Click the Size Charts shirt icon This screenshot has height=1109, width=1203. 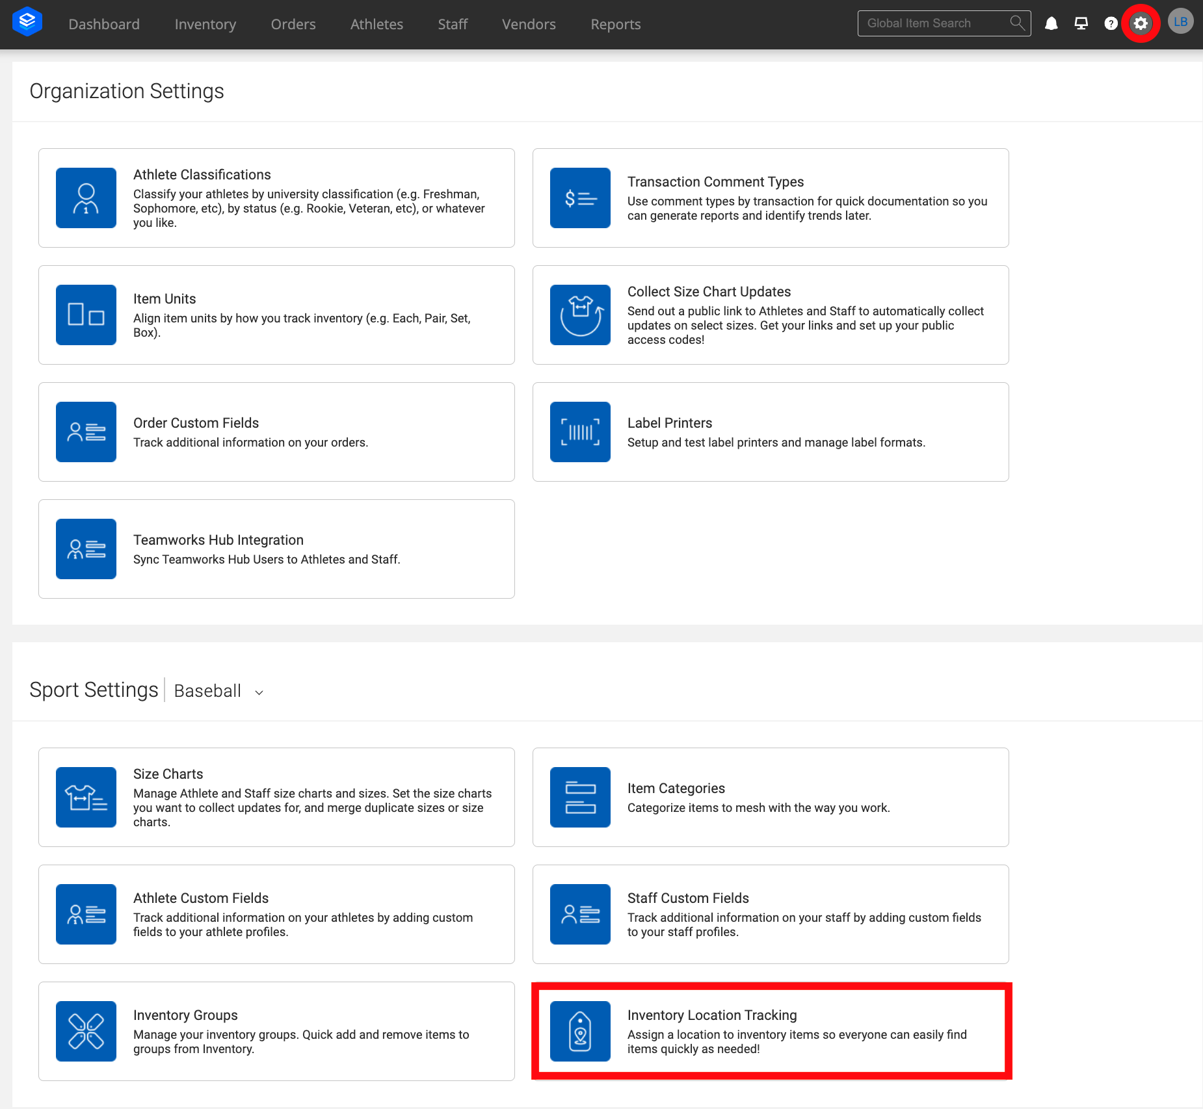(x=86, y=797)
